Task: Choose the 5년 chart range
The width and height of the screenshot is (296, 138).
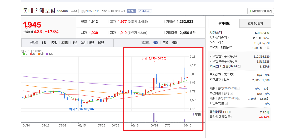Action: (x=92, y=43)
